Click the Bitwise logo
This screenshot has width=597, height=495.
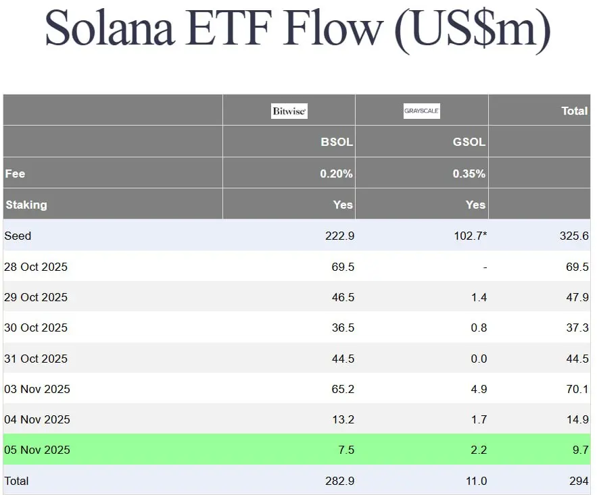pos(289,111)
